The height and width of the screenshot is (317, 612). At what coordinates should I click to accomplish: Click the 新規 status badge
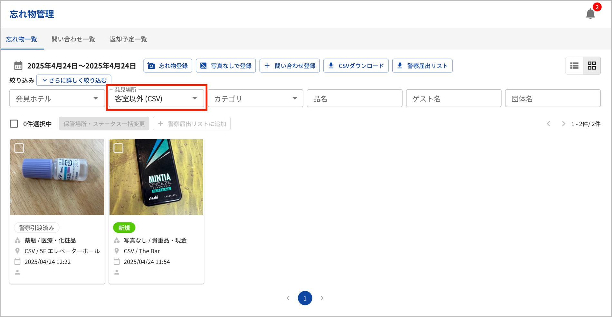click(x=124, y=228)
